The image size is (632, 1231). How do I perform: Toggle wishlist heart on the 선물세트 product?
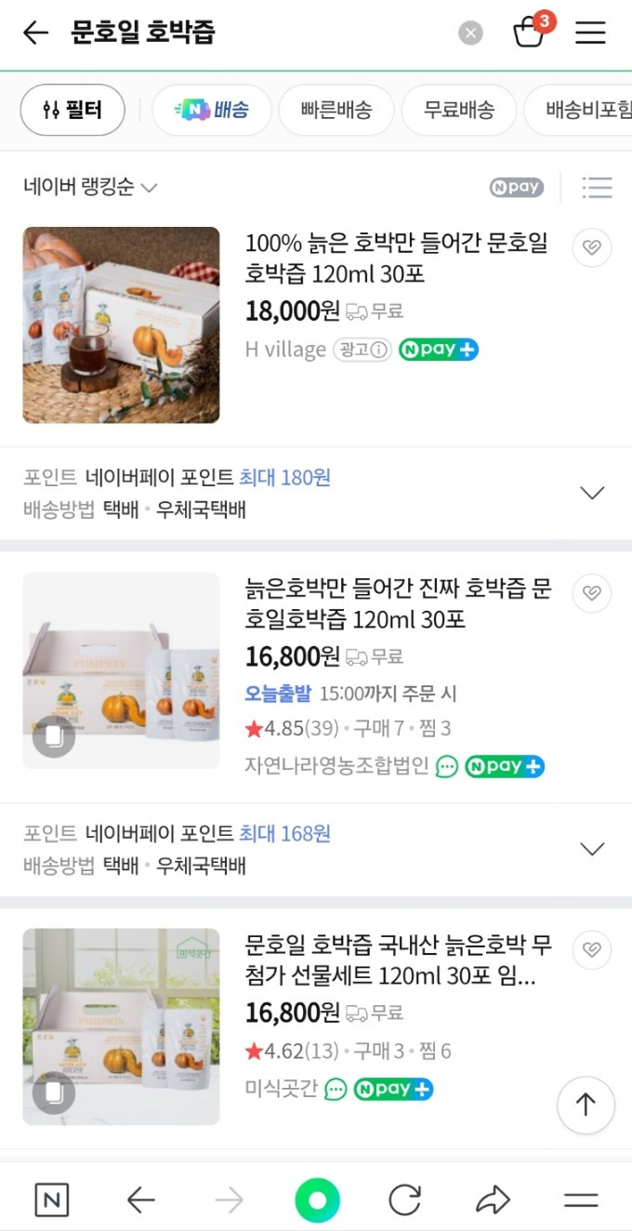click(x=591, y=949)
